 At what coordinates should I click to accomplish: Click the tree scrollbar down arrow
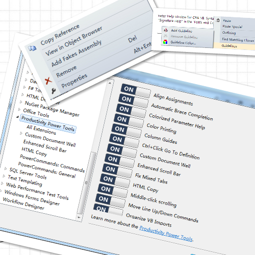[79, 217]
